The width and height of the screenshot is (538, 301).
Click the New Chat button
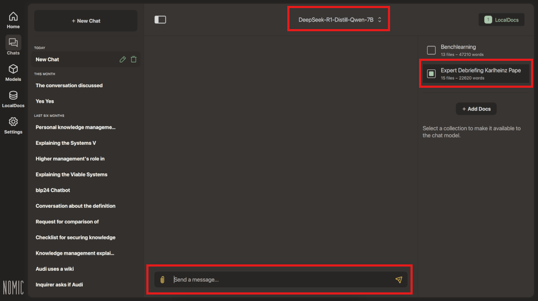click(x=86, y=21)
